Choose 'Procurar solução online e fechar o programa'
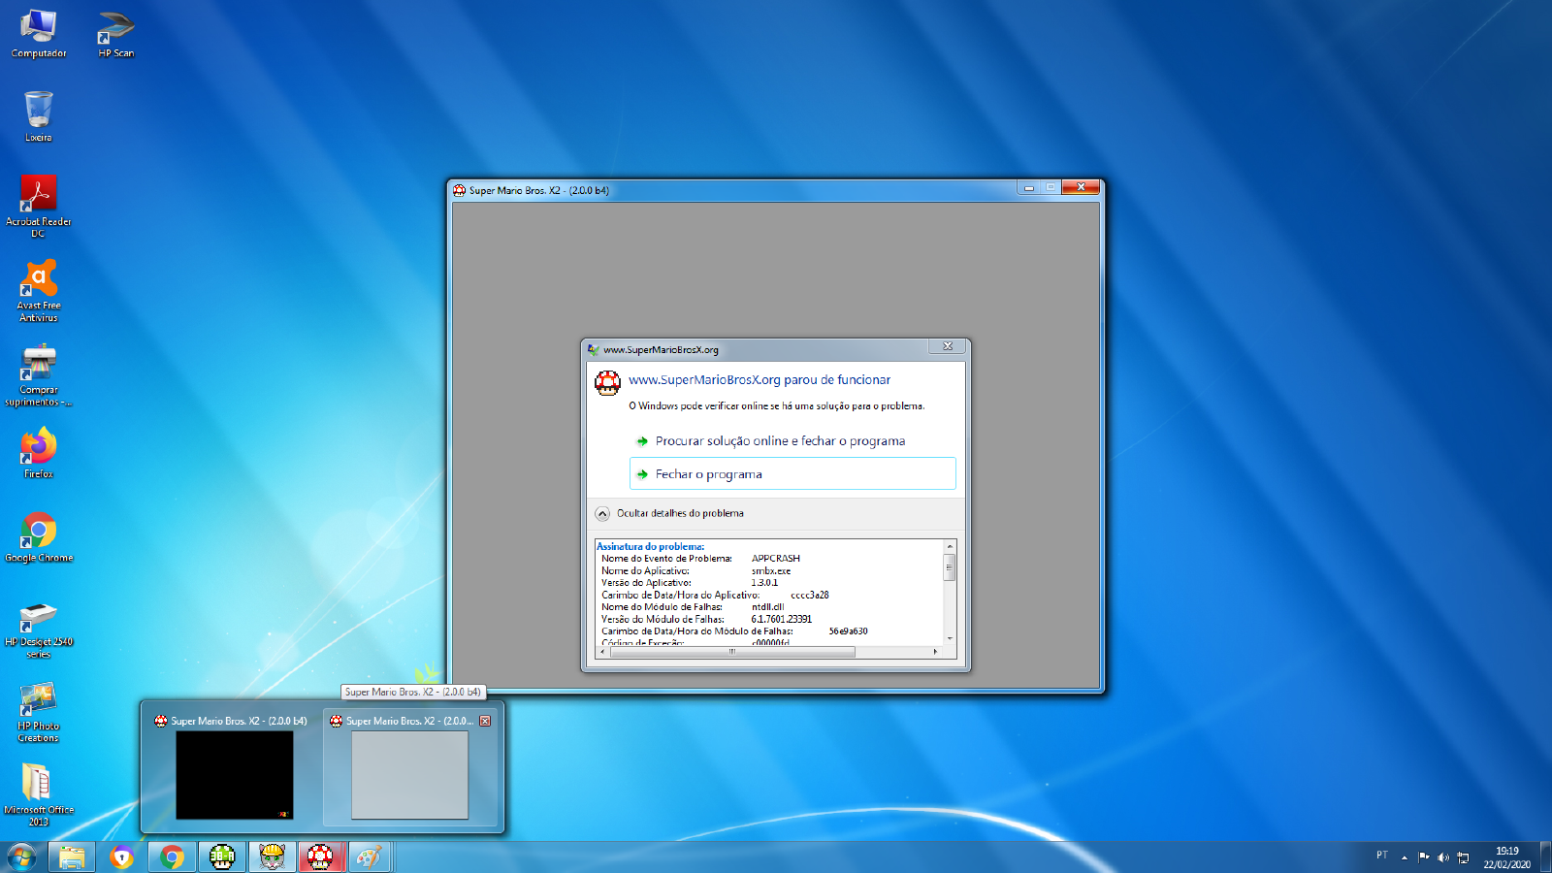Screen dimensions: 1552x873 tap(780, 441)
